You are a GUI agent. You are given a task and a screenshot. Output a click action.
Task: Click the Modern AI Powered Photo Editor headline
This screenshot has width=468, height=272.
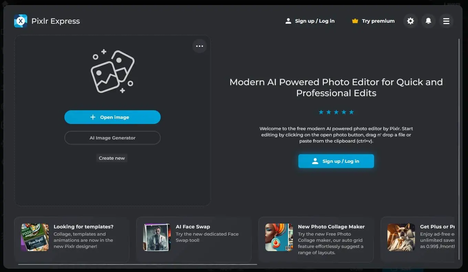coord(336,88)
